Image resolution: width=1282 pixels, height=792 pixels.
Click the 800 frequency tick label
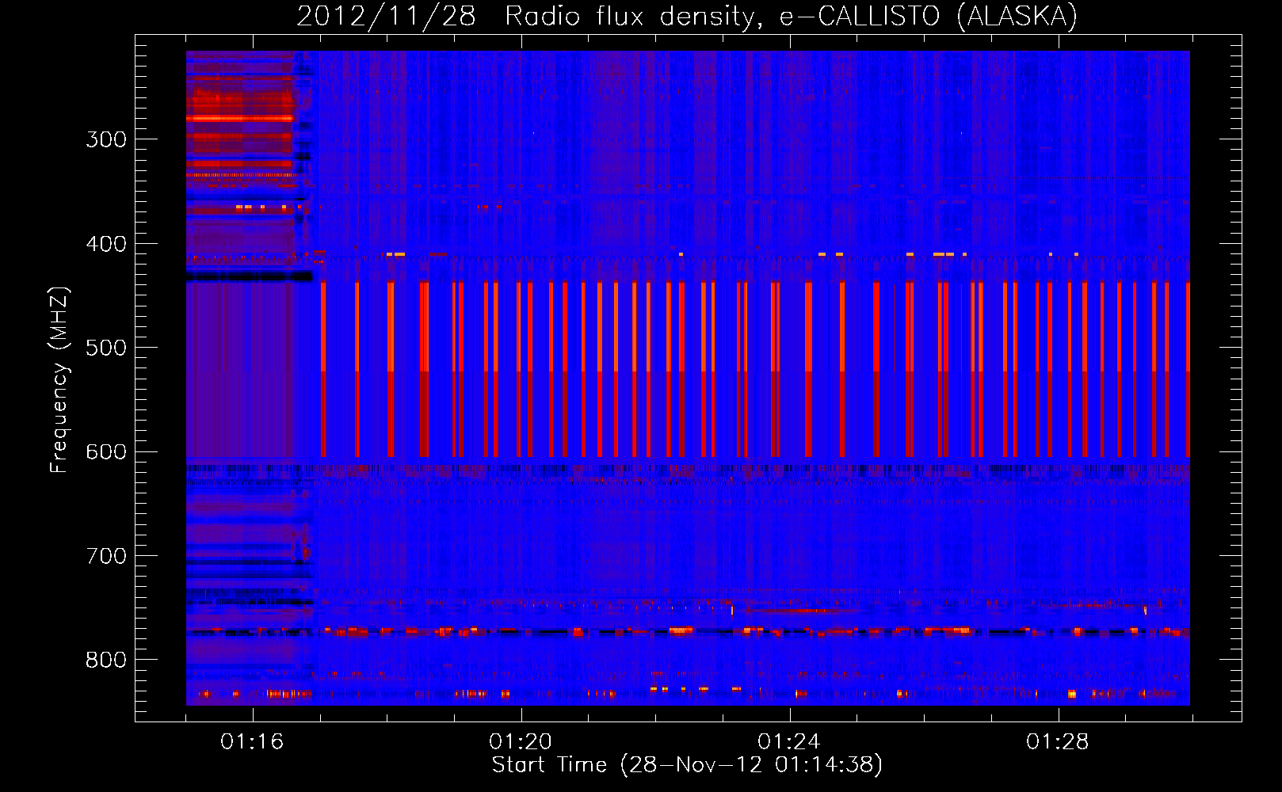click(106, 661)
